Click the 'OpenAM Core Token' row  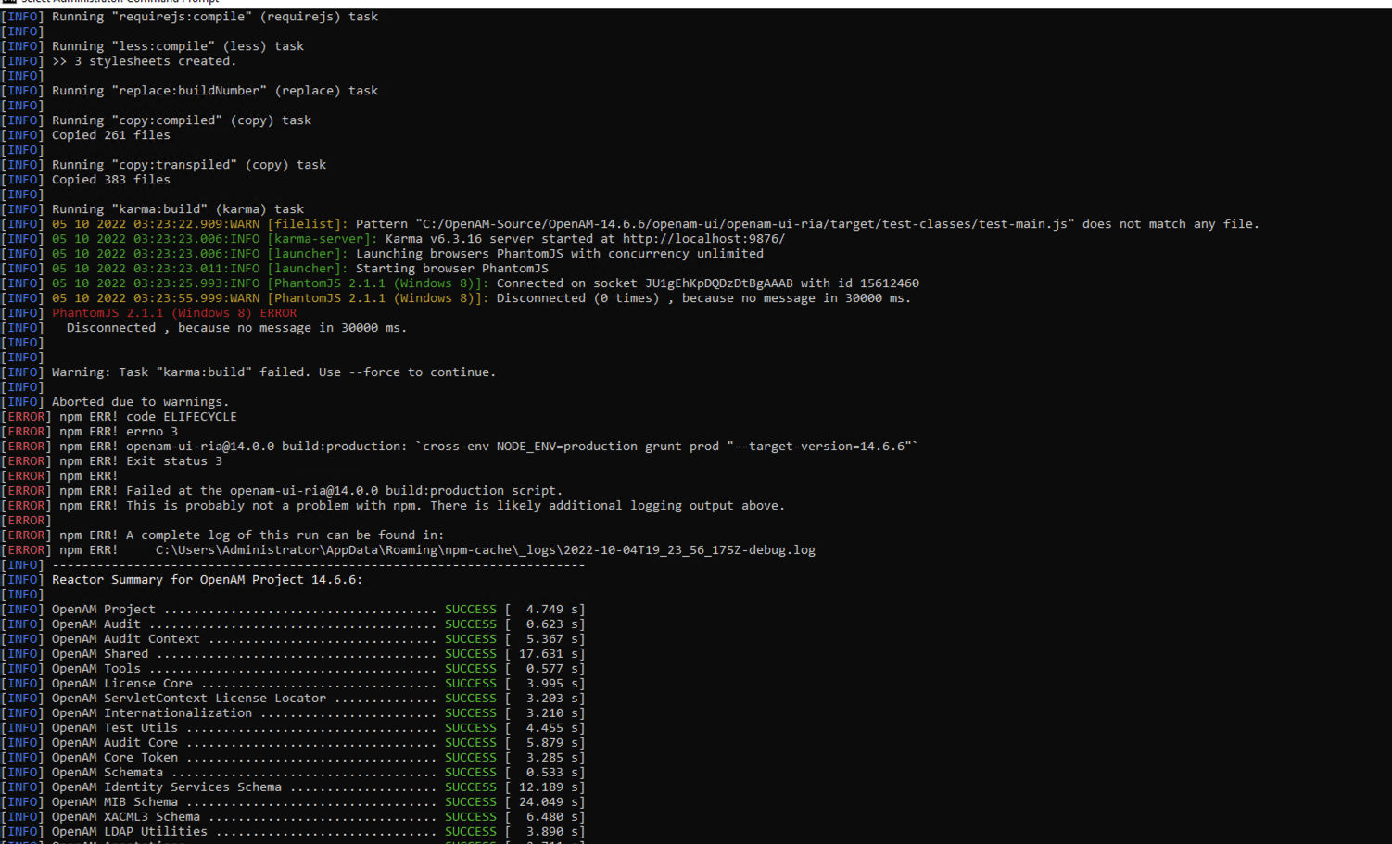click(293, 758)
